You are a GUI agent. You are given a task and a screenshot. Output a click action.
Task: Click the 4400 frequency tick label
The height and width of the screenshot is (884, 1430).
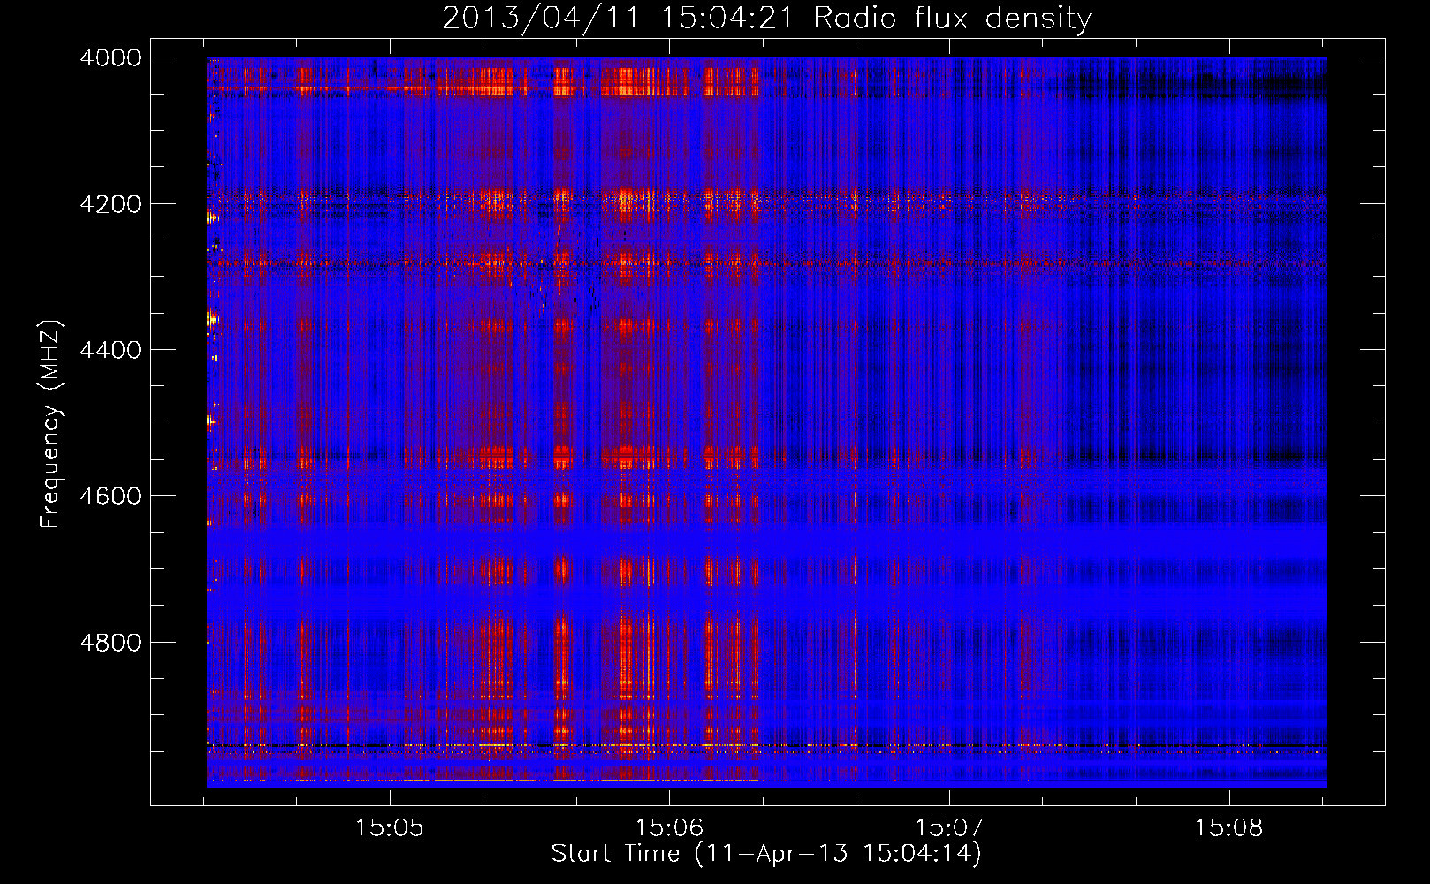pos(110,350)
